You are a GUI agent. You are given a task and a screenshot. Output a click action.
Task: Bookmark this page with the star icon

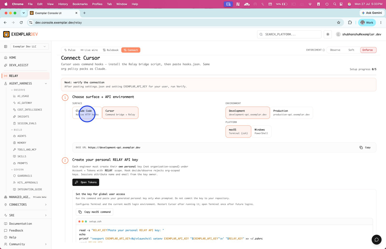click(x=339, y=23)
